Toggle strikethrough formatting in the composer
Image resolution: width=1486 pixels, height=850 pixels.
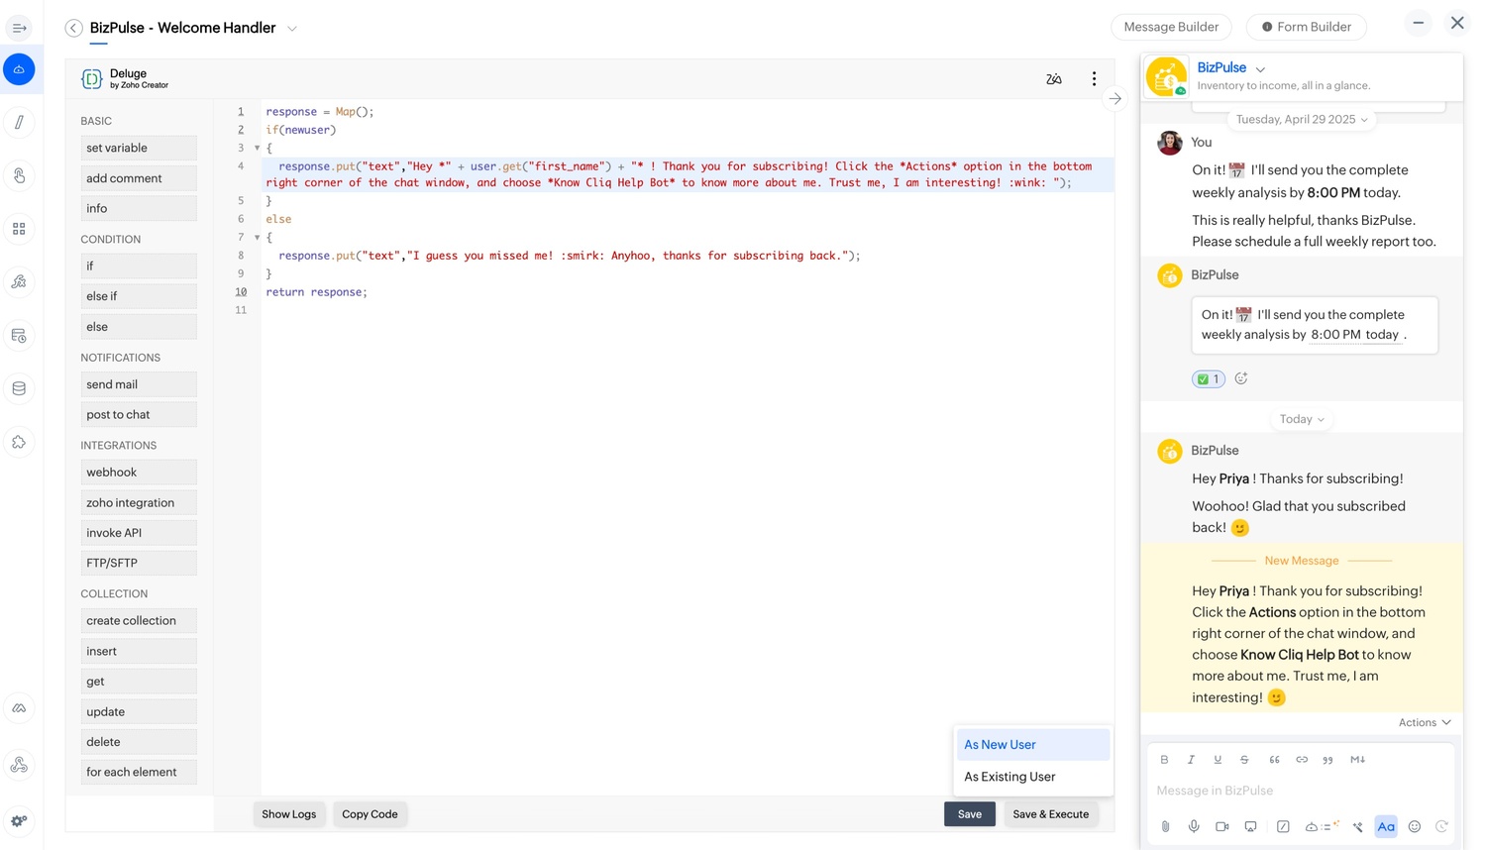pos(1244,760)
